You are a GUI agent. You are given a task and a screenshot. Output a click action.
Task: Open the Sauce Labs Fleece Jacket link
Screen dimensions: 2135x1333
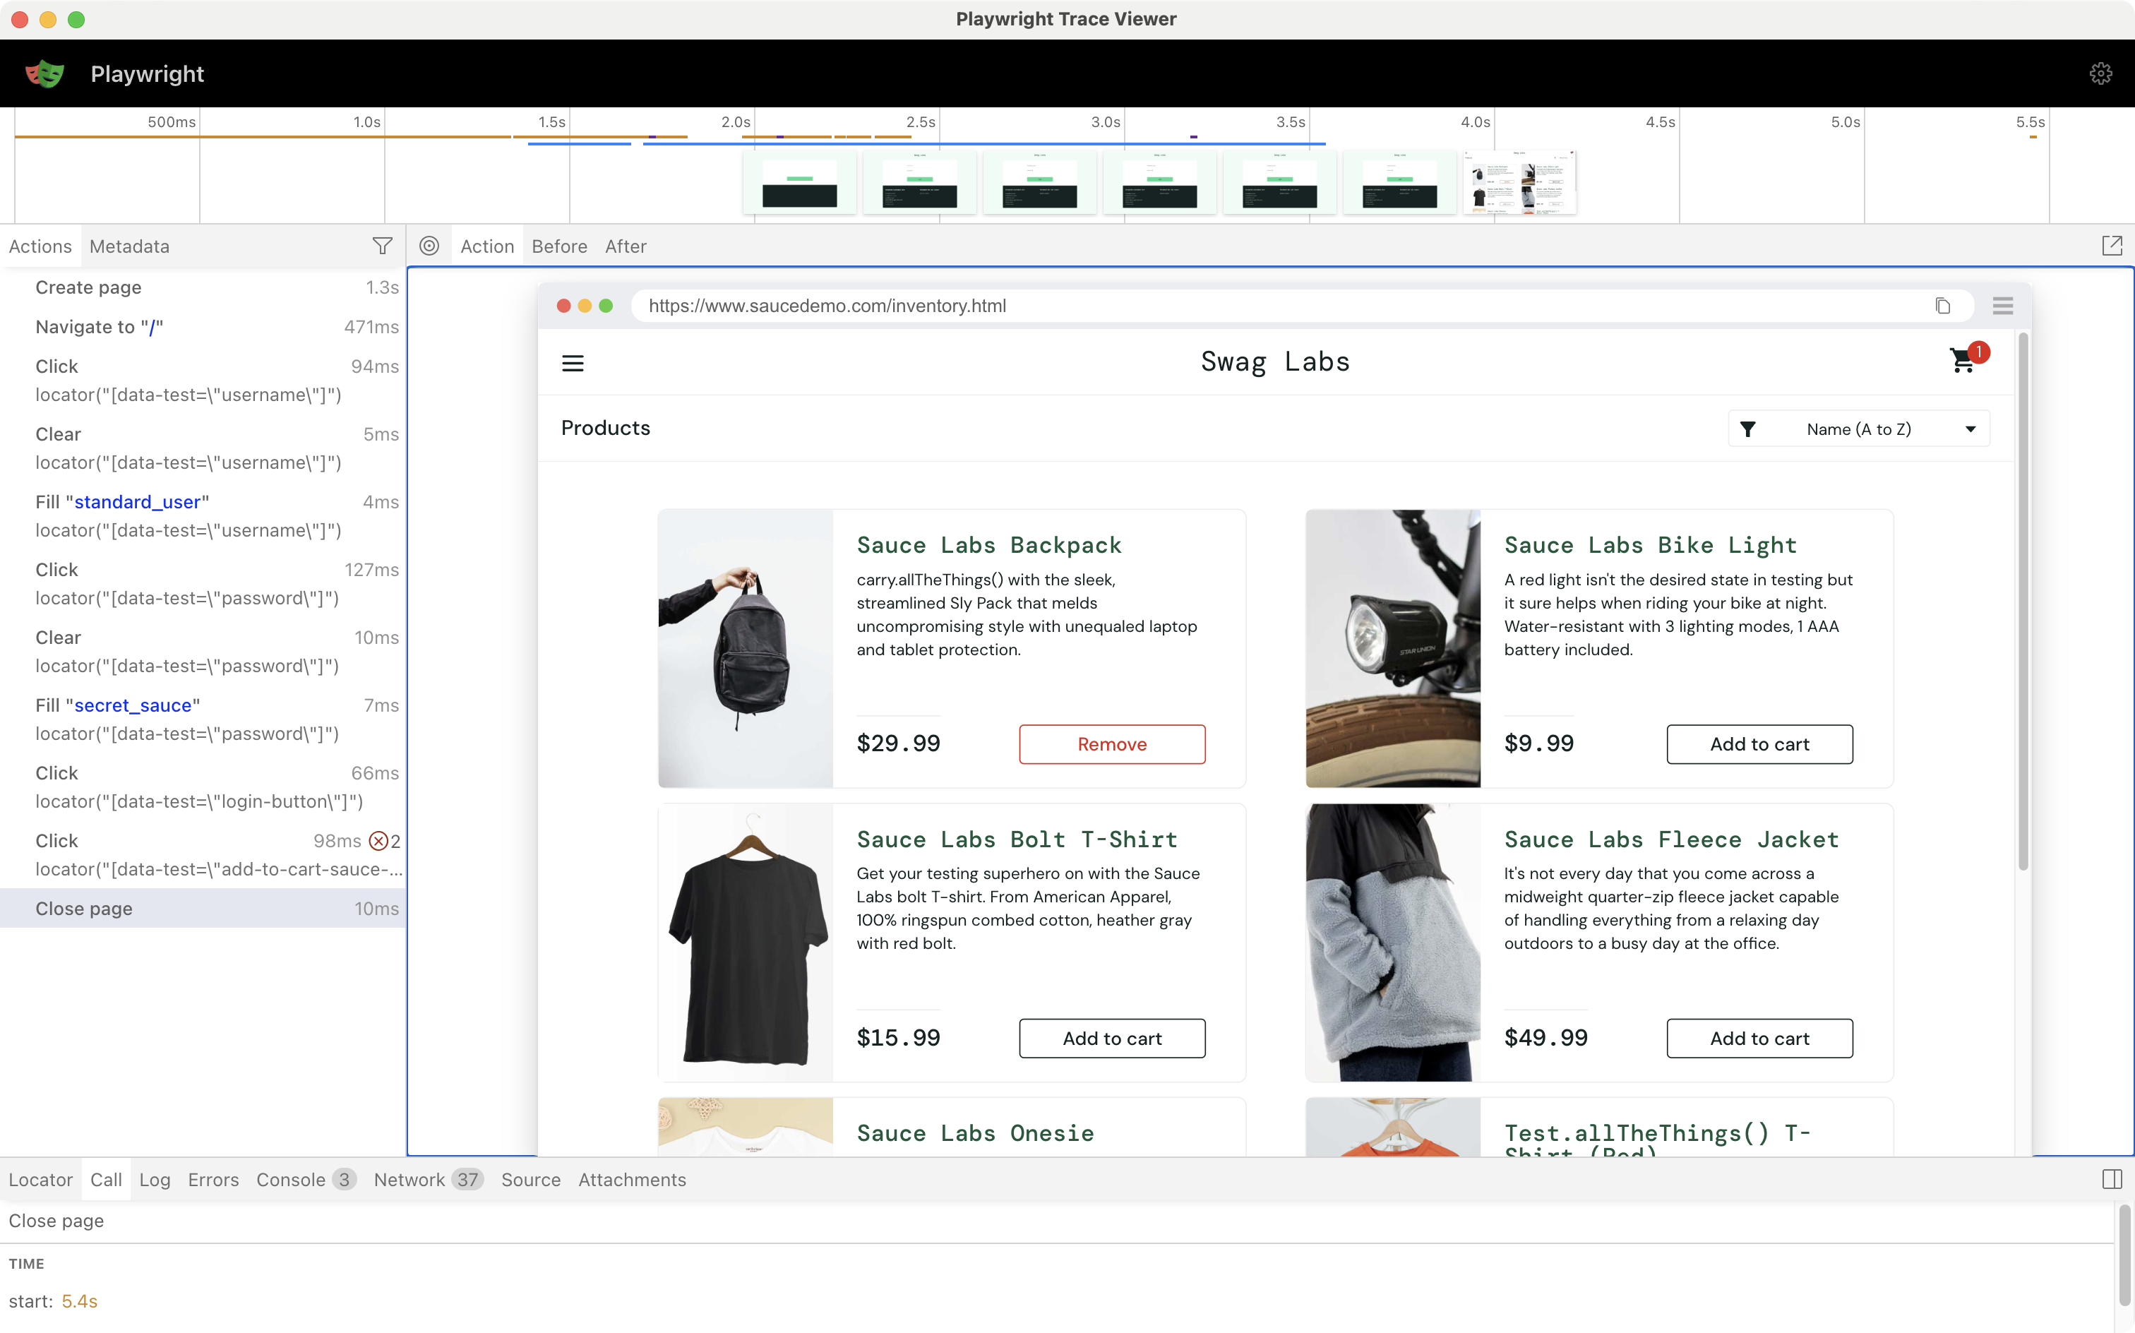(1671, 839)
